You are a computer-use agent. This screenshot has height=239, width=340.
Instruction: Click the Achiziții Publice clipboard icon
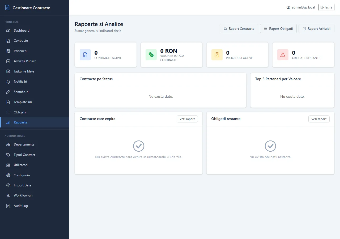pos(8,61)
